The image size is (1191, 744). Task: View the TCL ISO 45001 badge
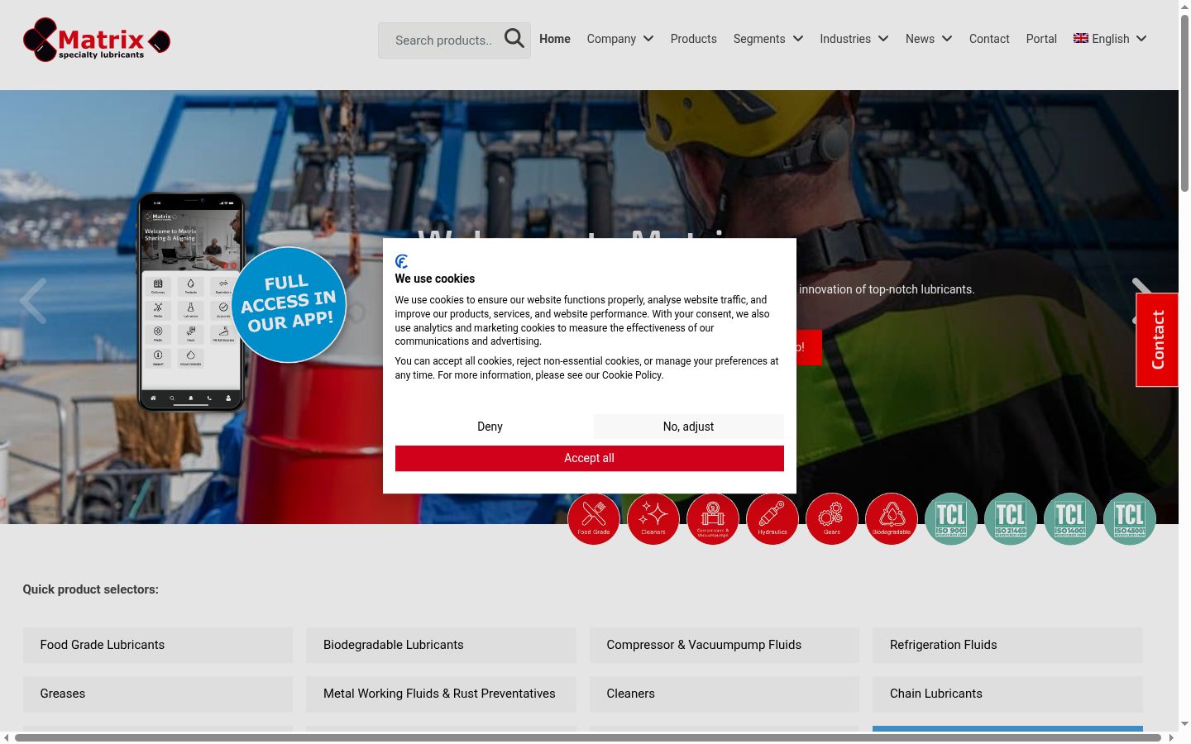[1130, 519]
